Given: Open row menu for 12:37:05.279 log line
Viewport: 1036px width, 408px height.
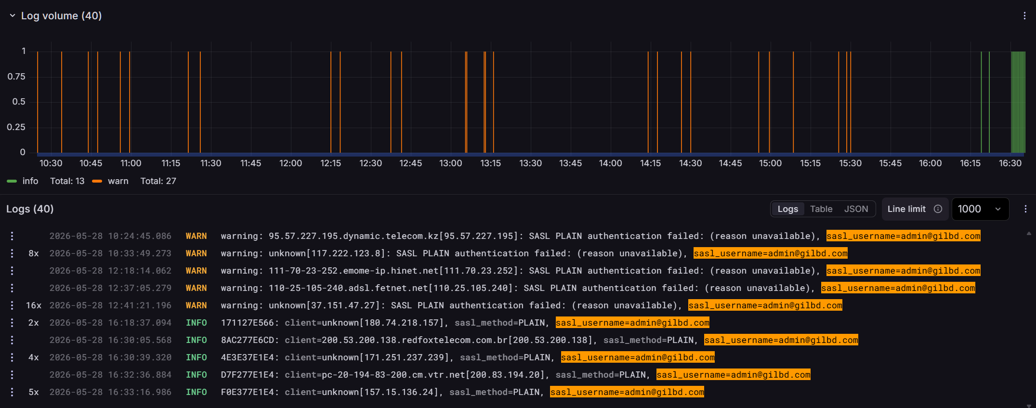Looking at the screenshot, I should click(12, 288).
